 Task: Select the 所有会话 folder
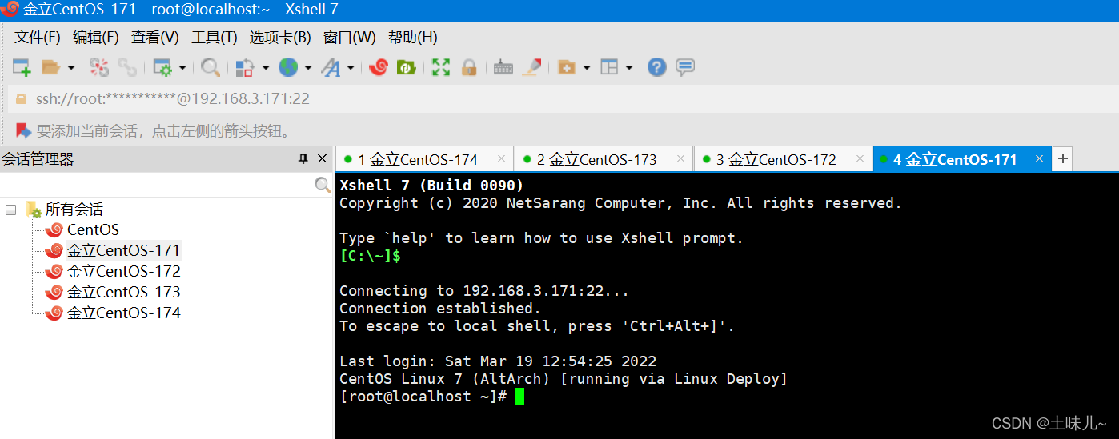pos(64,210)
